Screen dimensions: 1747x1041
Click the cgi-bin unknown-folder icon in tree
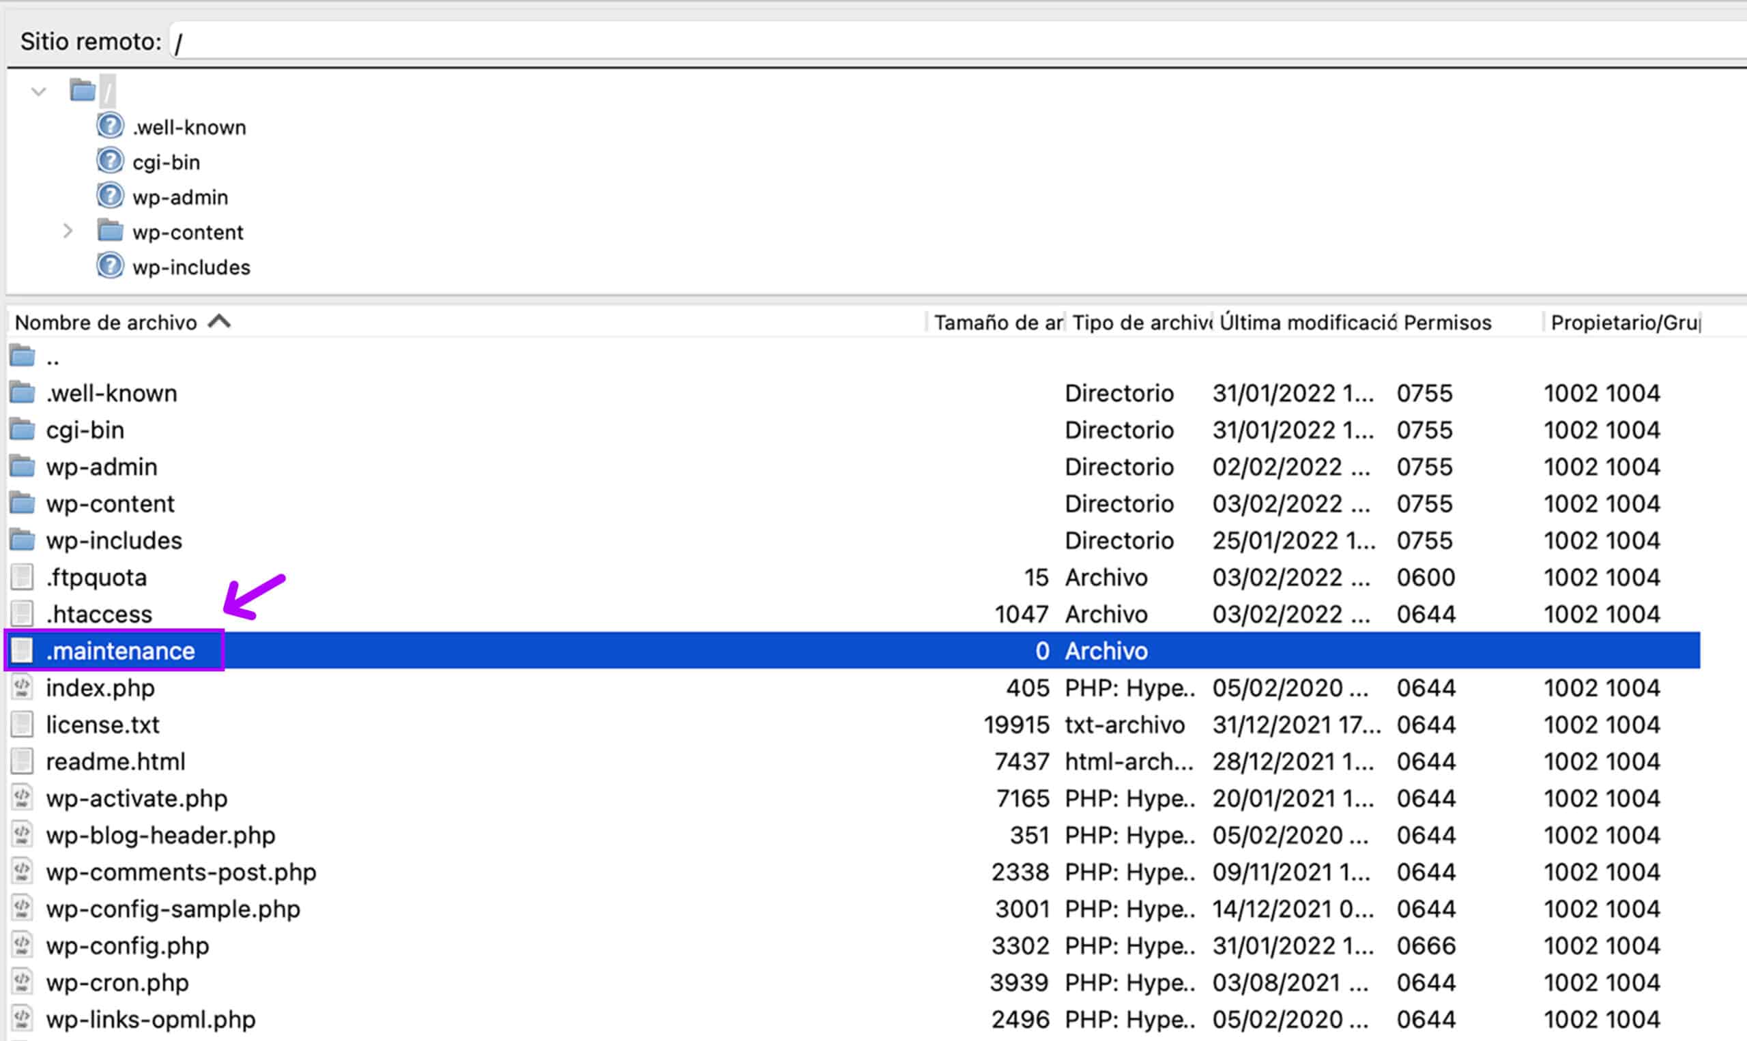click(x=110, y=162)
